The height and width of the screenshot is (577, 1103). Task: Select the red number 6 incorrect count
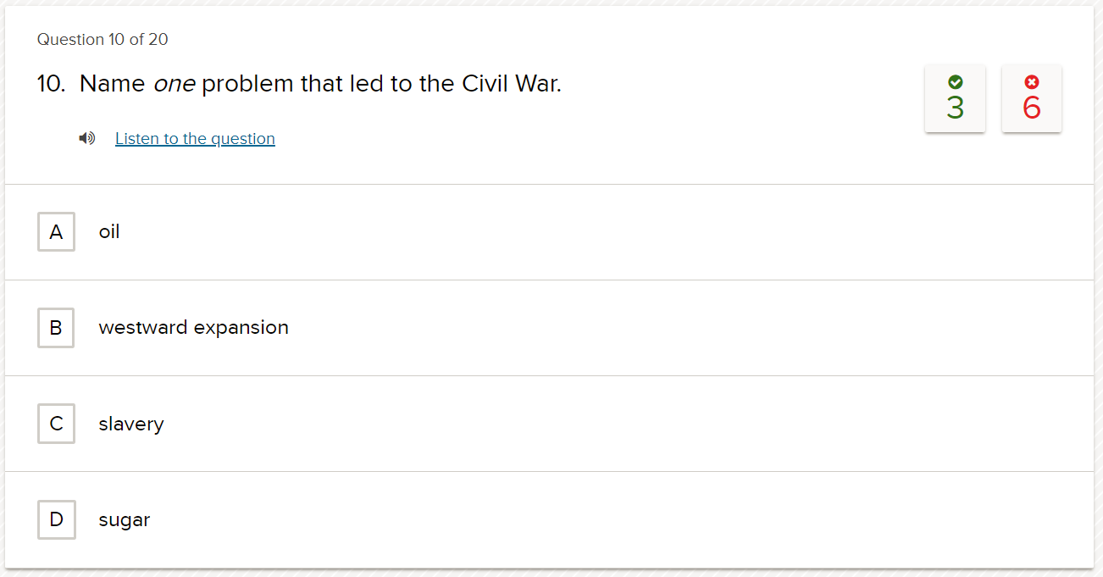tap(1031, 108)
